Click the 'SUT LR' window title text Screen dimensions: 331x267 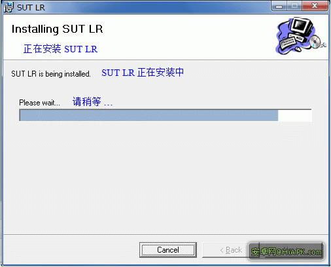31,8
